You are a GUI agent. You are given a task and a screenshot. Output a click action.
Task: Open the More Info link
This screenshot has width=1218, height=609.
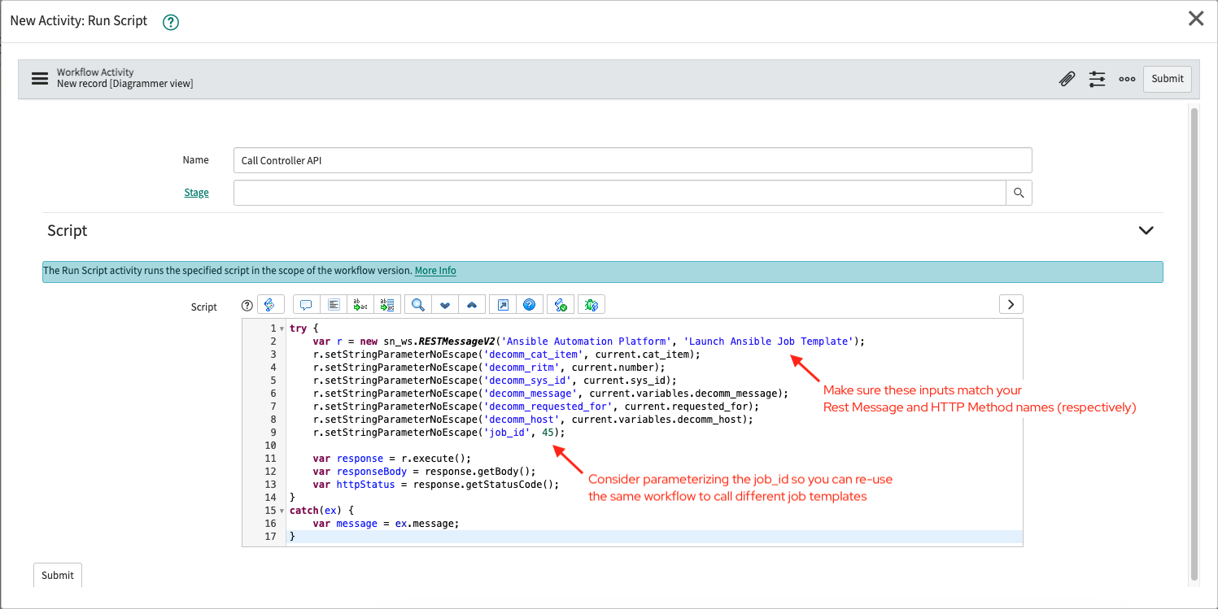pyautogui.click(x=435, y=271)
